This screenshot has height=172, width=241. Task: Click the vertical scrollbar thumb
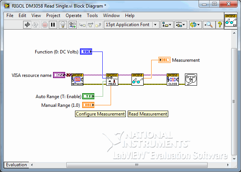pyautogui.click(x=234, y=102)
